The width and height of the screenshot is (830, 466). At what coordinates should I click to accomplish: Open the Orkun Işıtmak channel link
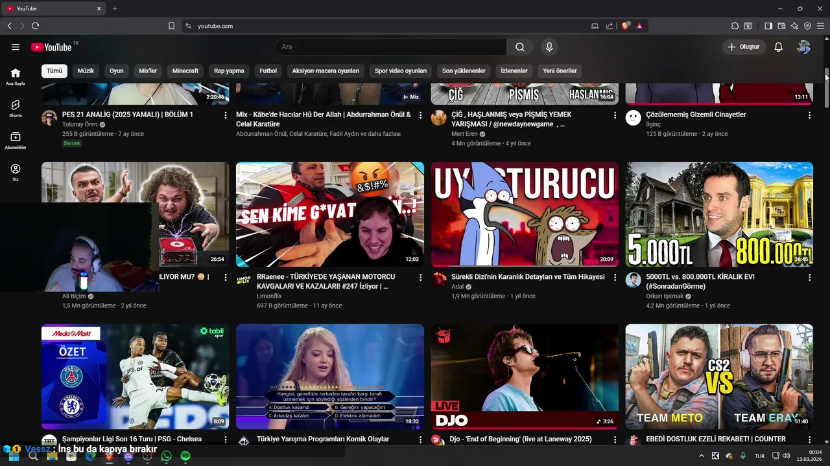[x=665, y=296]
